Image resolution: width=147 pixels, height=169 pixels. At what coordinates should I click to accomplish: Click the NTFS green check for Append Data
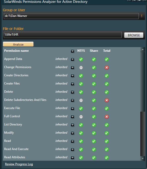click(x=81, y=59)
